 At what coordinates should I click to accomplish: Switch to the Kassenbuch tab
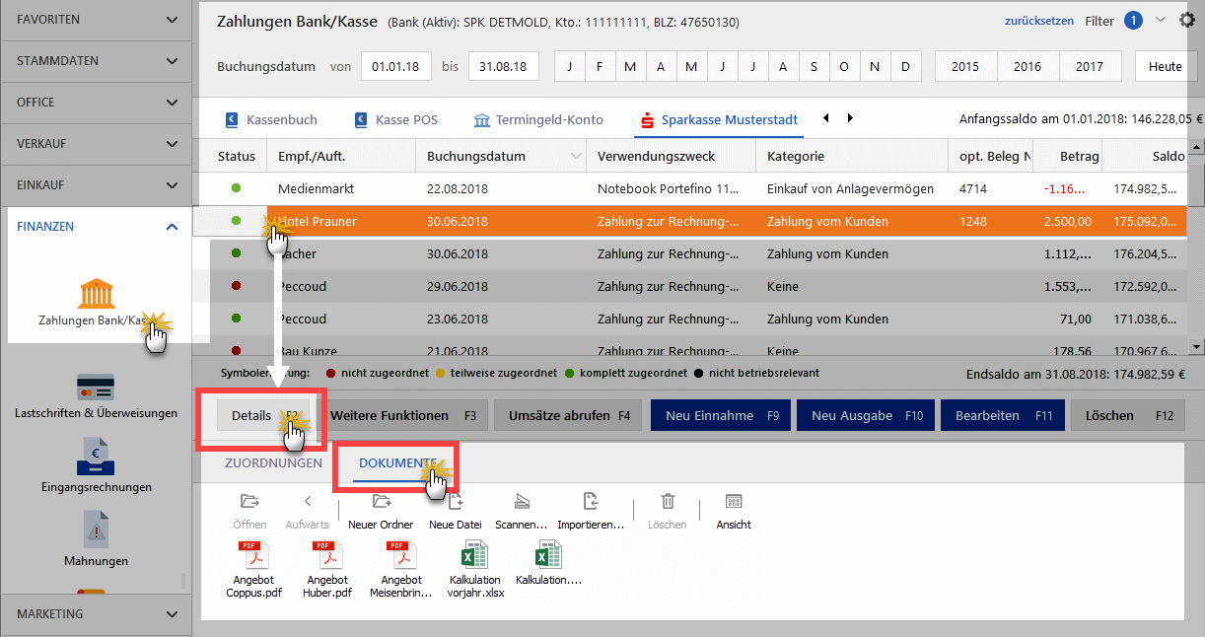(271, 119)
